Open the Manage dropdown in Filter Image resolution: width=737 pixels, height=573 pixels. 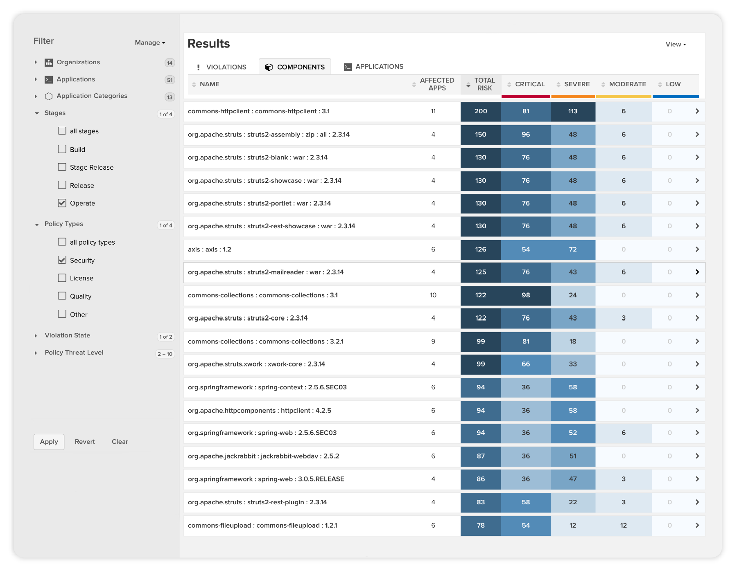[150, 43]
